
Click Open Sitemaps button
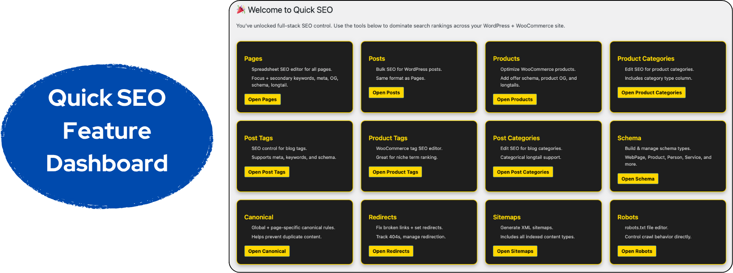[515, 251]
